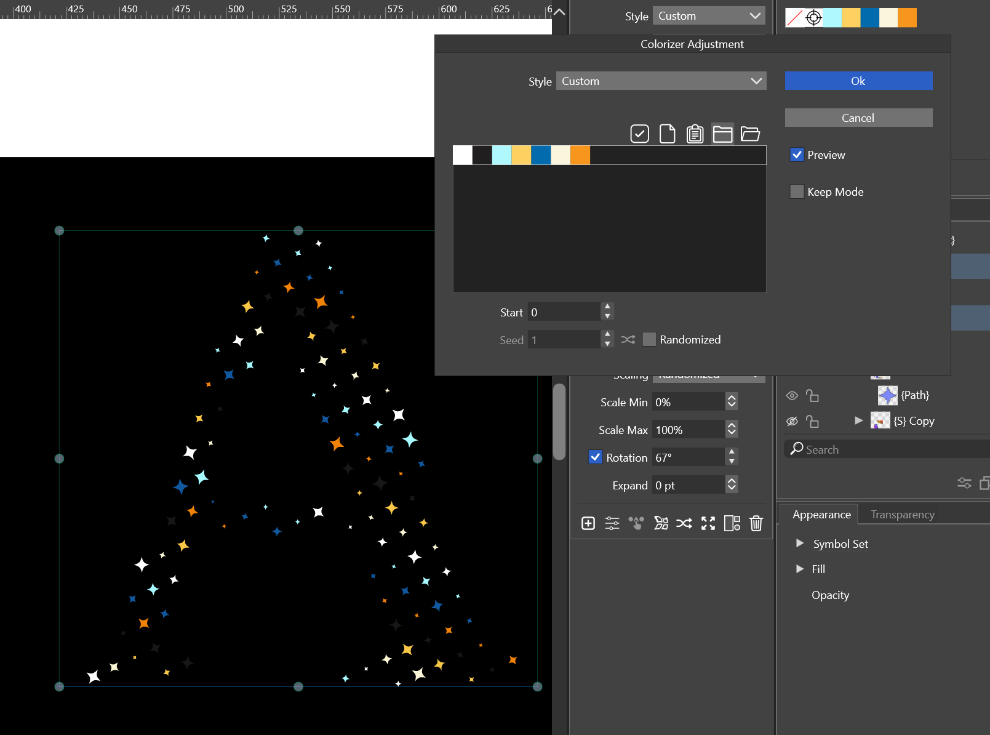
Task: Uncheck the Preview checkbox
Action: click(797, 155)
